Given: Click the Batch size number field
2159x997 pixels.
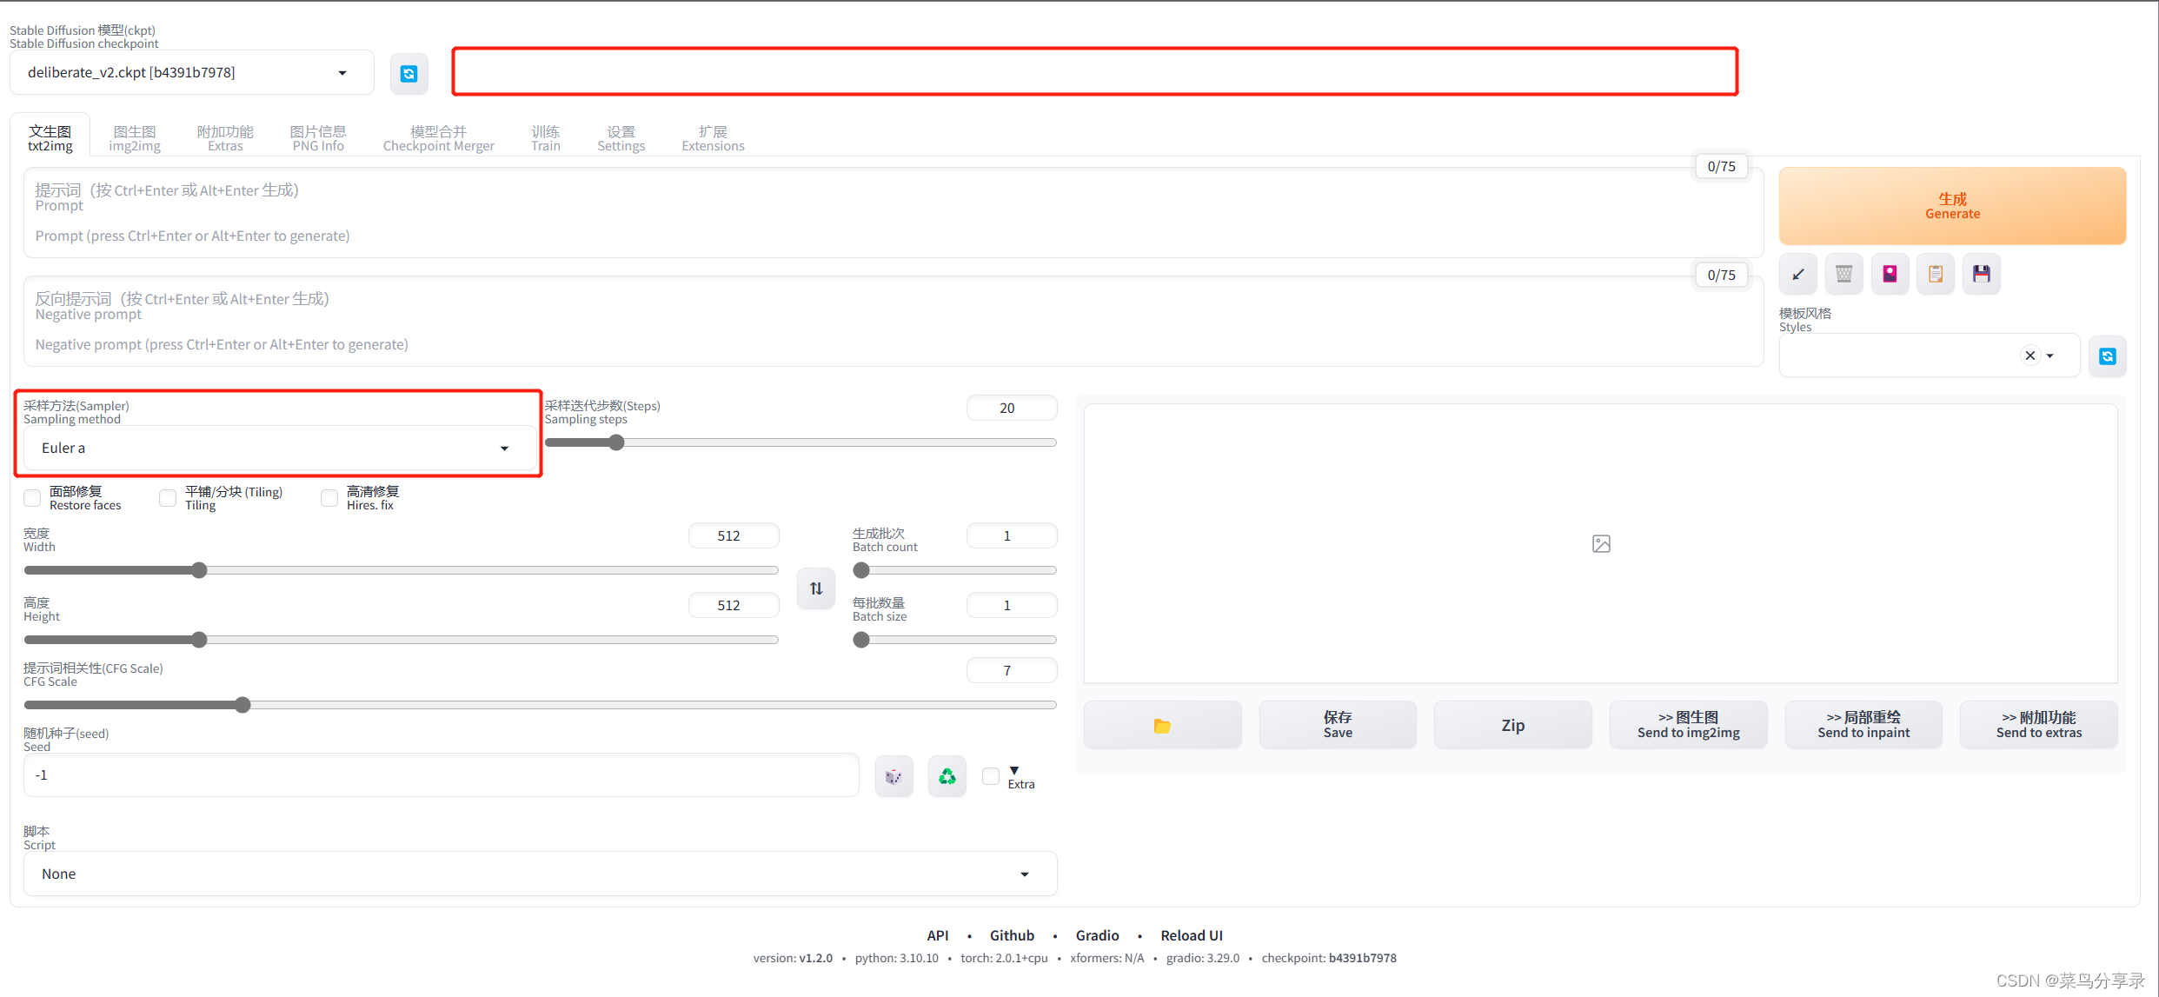Looking at the screenshot, I should (x=1012, y=606).
